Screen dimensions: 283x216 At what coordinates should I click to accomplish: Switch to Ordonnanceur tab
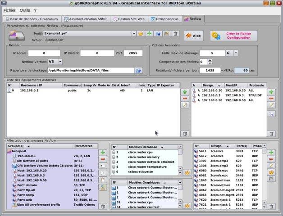coord(164,19)
